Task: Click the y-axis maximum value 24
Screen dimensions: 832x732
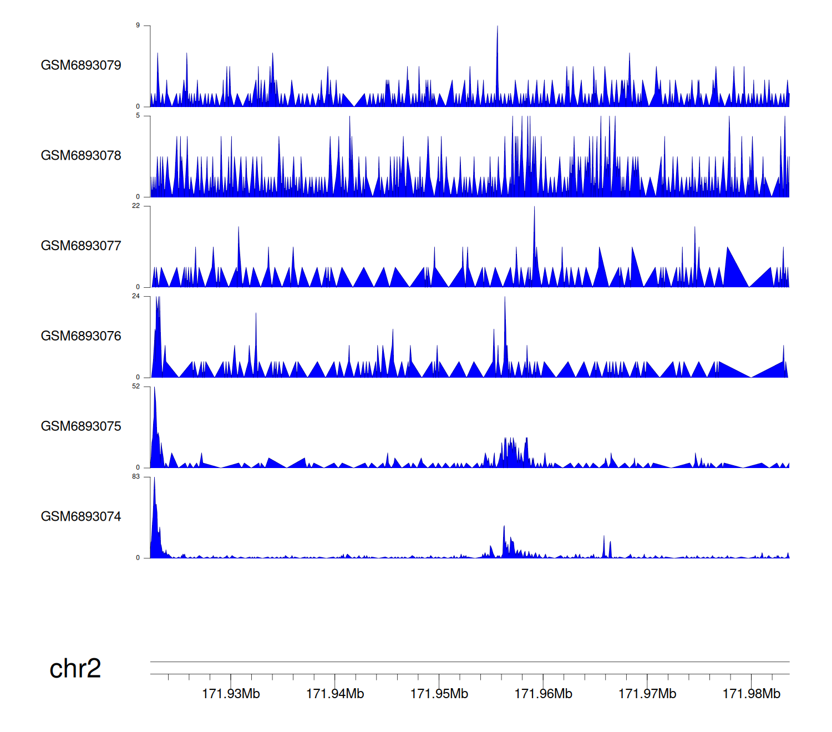Action: coord(136,296)
